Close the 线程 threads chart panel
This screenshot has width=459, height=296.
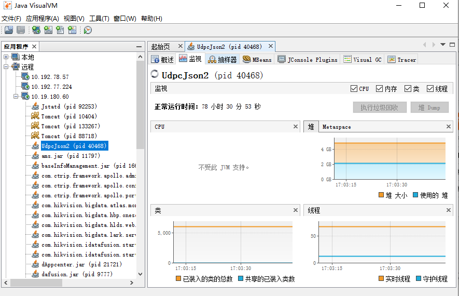tap(449, 210)
